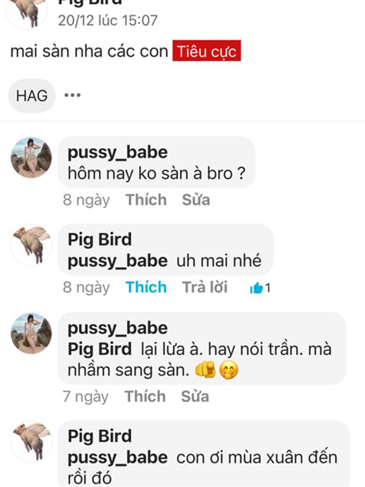Image resolution: width=365 pixels, height=487 pixels.
Task: Open Pig Bird avatar on 'uh mai nhé' reply
Action: pos(32,245)
